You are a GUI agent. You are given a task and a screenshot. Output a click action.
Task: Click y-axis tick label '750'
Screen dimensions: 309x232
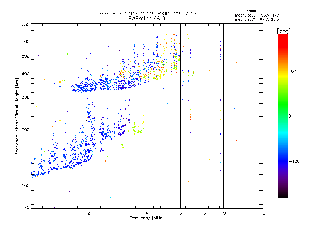(x=26, y=24)
